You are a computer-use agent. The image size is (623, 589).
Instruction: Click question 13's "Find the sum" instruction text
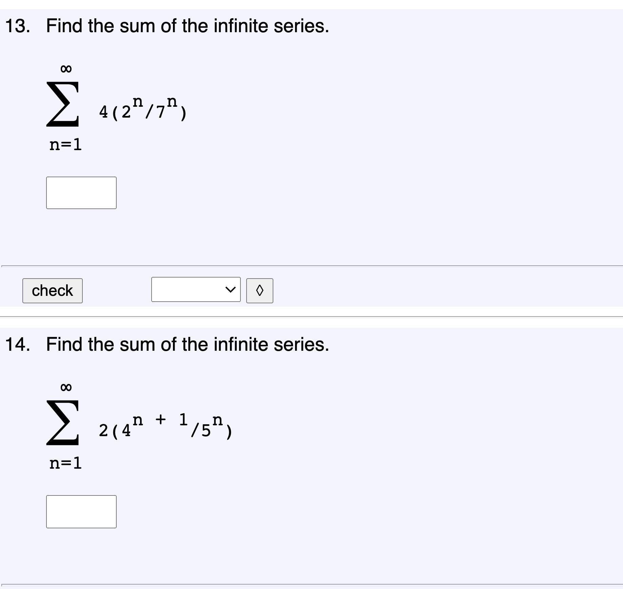(x=187, y=26)
